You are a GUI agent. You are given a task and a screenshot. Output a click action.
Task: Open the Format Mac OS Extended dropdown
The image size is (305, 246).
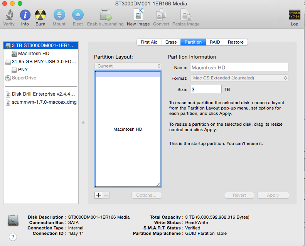(x=239, y=78)
